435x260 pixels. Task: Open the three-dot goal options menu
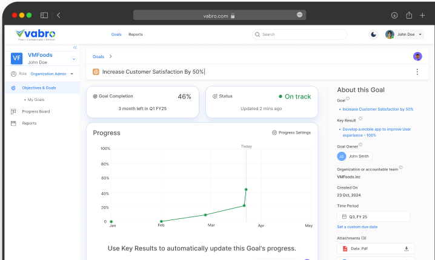(417, 72)
